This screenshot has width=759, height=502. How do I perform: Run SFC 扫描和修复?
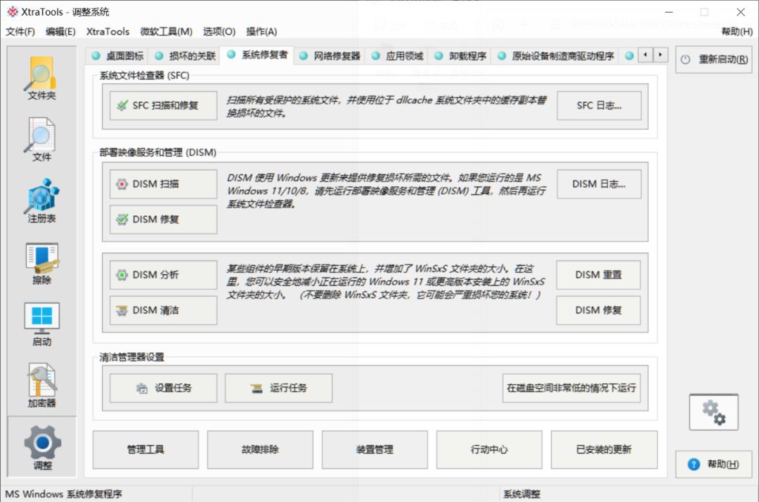click(162, 105)
